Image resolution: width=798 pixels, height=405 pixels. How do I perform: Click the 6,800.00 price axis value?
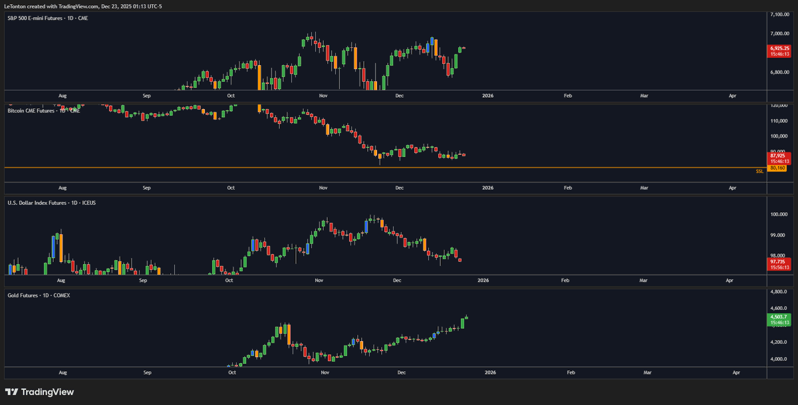(x=779, y=72)
